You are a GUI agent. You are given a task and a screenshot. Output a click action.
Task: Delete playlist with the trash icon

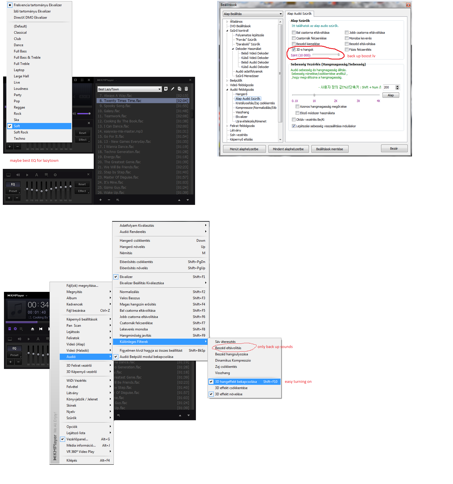(186, 89)
